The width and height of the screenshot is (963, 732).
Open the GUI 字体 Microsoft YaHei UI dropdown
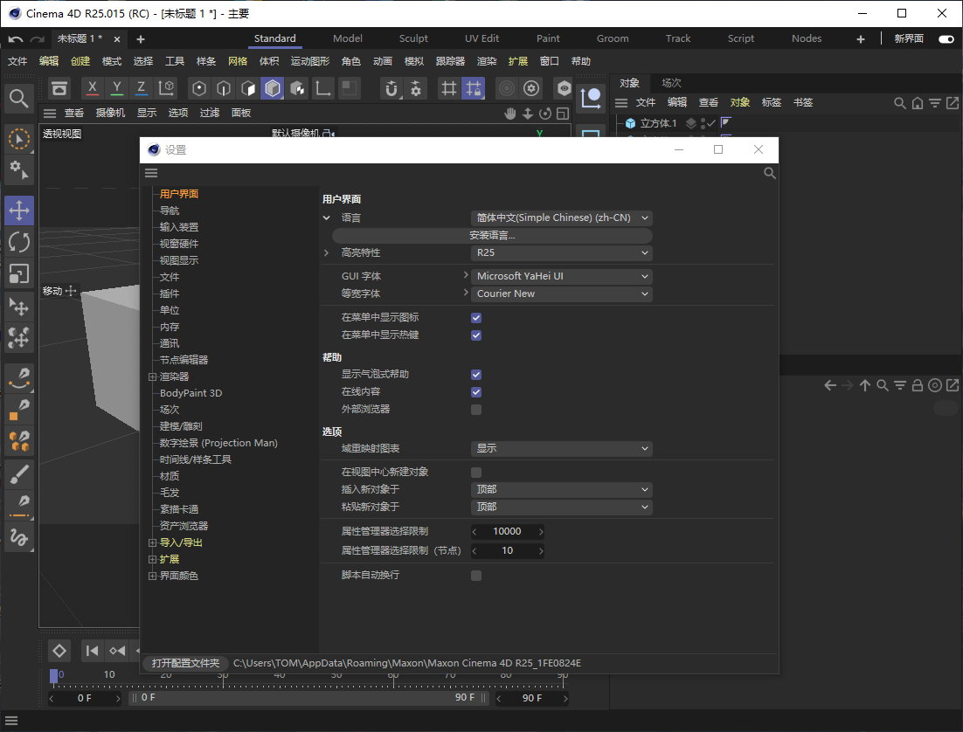[561, 276]
